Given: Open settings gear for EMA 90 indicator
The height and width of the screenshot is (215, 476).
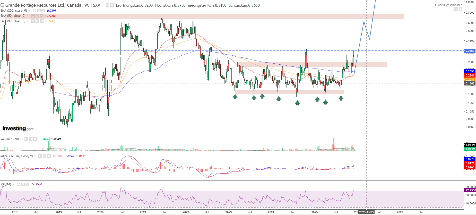Looking at the screenshot, I should tap(37, 21).
